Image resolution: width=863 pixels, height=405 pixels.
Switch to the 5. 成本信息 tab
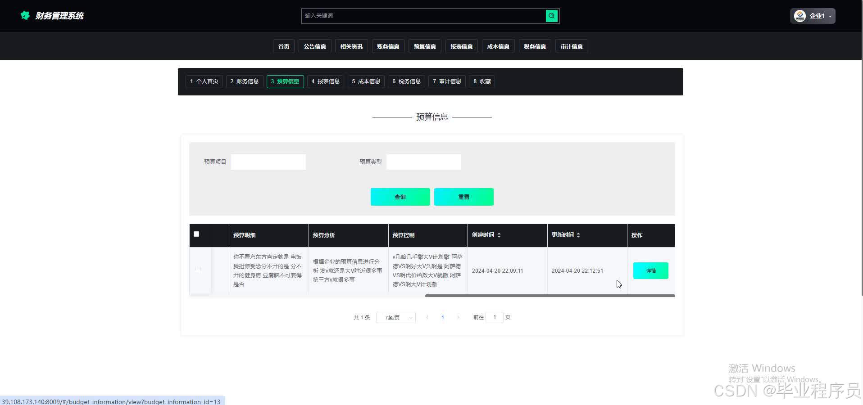[x=366, y=81]
